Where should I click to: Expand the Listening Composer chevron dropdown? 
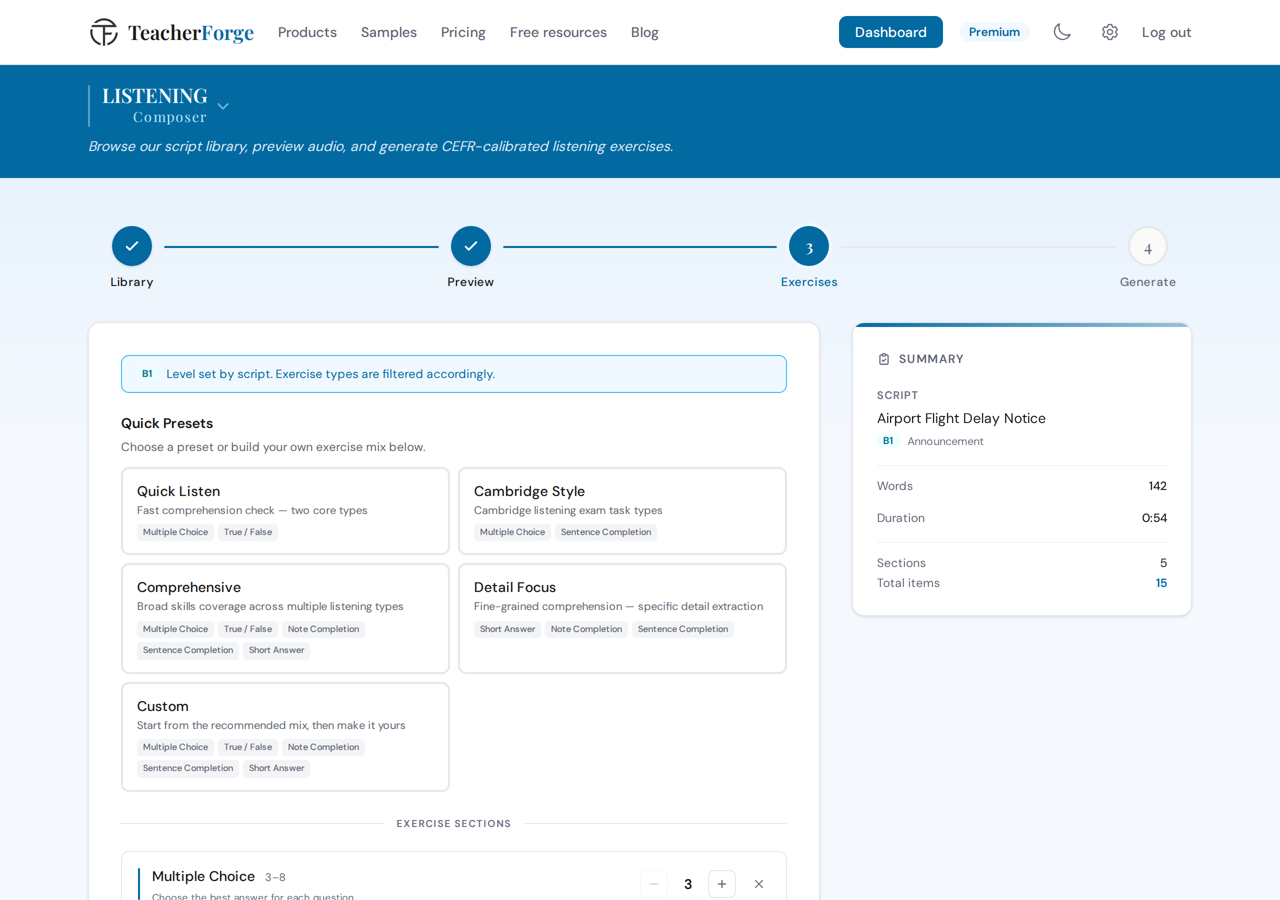[x=223, y=106]
